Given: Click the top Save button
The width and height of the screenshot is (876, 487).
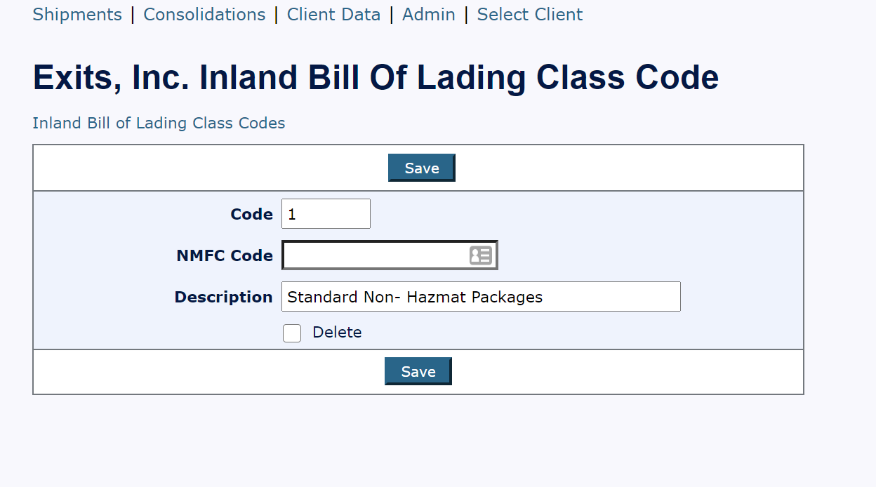Looking at the screenshot, I should click(421, 167).
